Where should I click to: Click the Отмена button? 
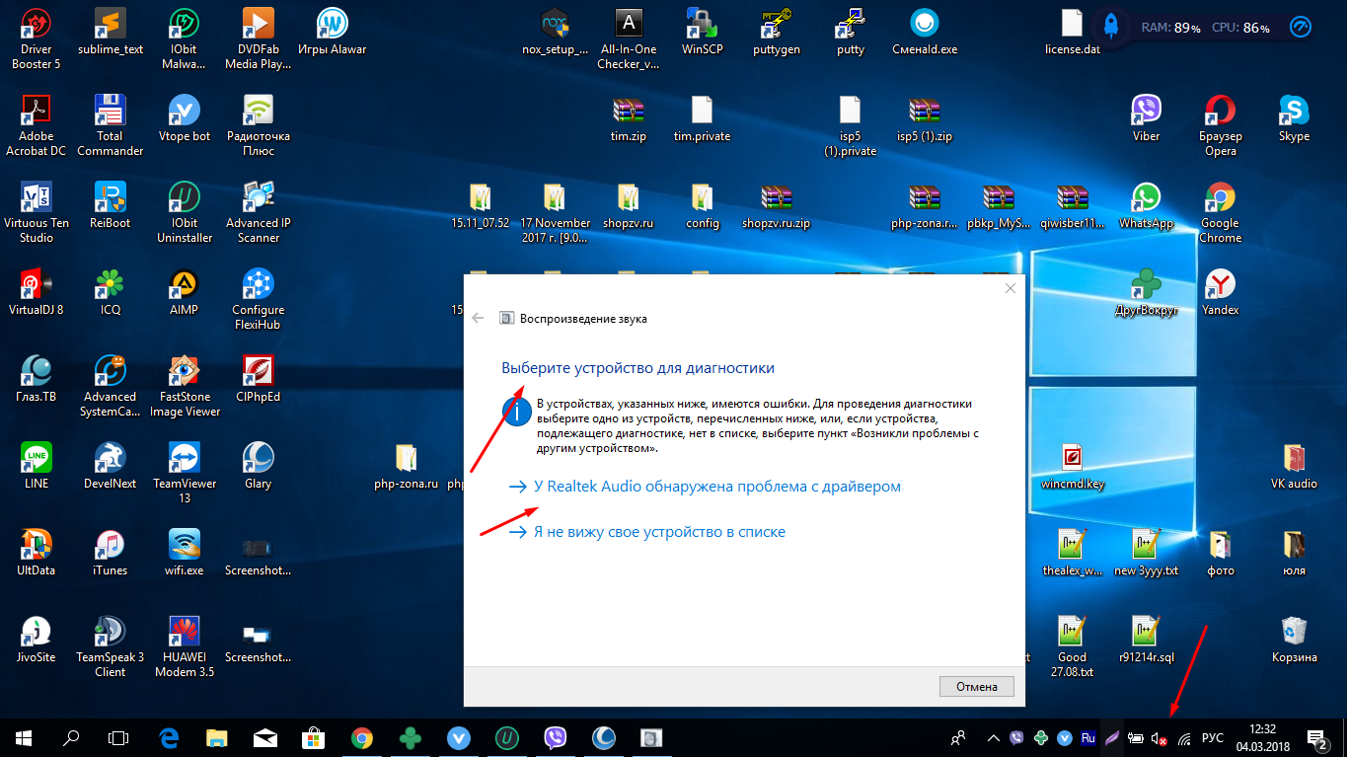click(x=976, y=686)
